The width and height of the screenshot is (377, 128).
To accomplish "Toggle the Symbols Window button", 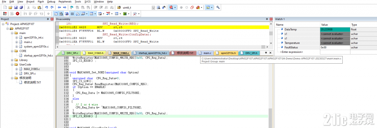I will pos(66,14).
